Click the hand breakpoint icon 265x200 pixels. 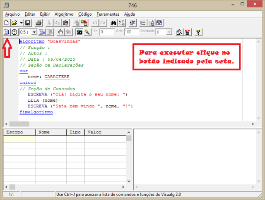60,32
